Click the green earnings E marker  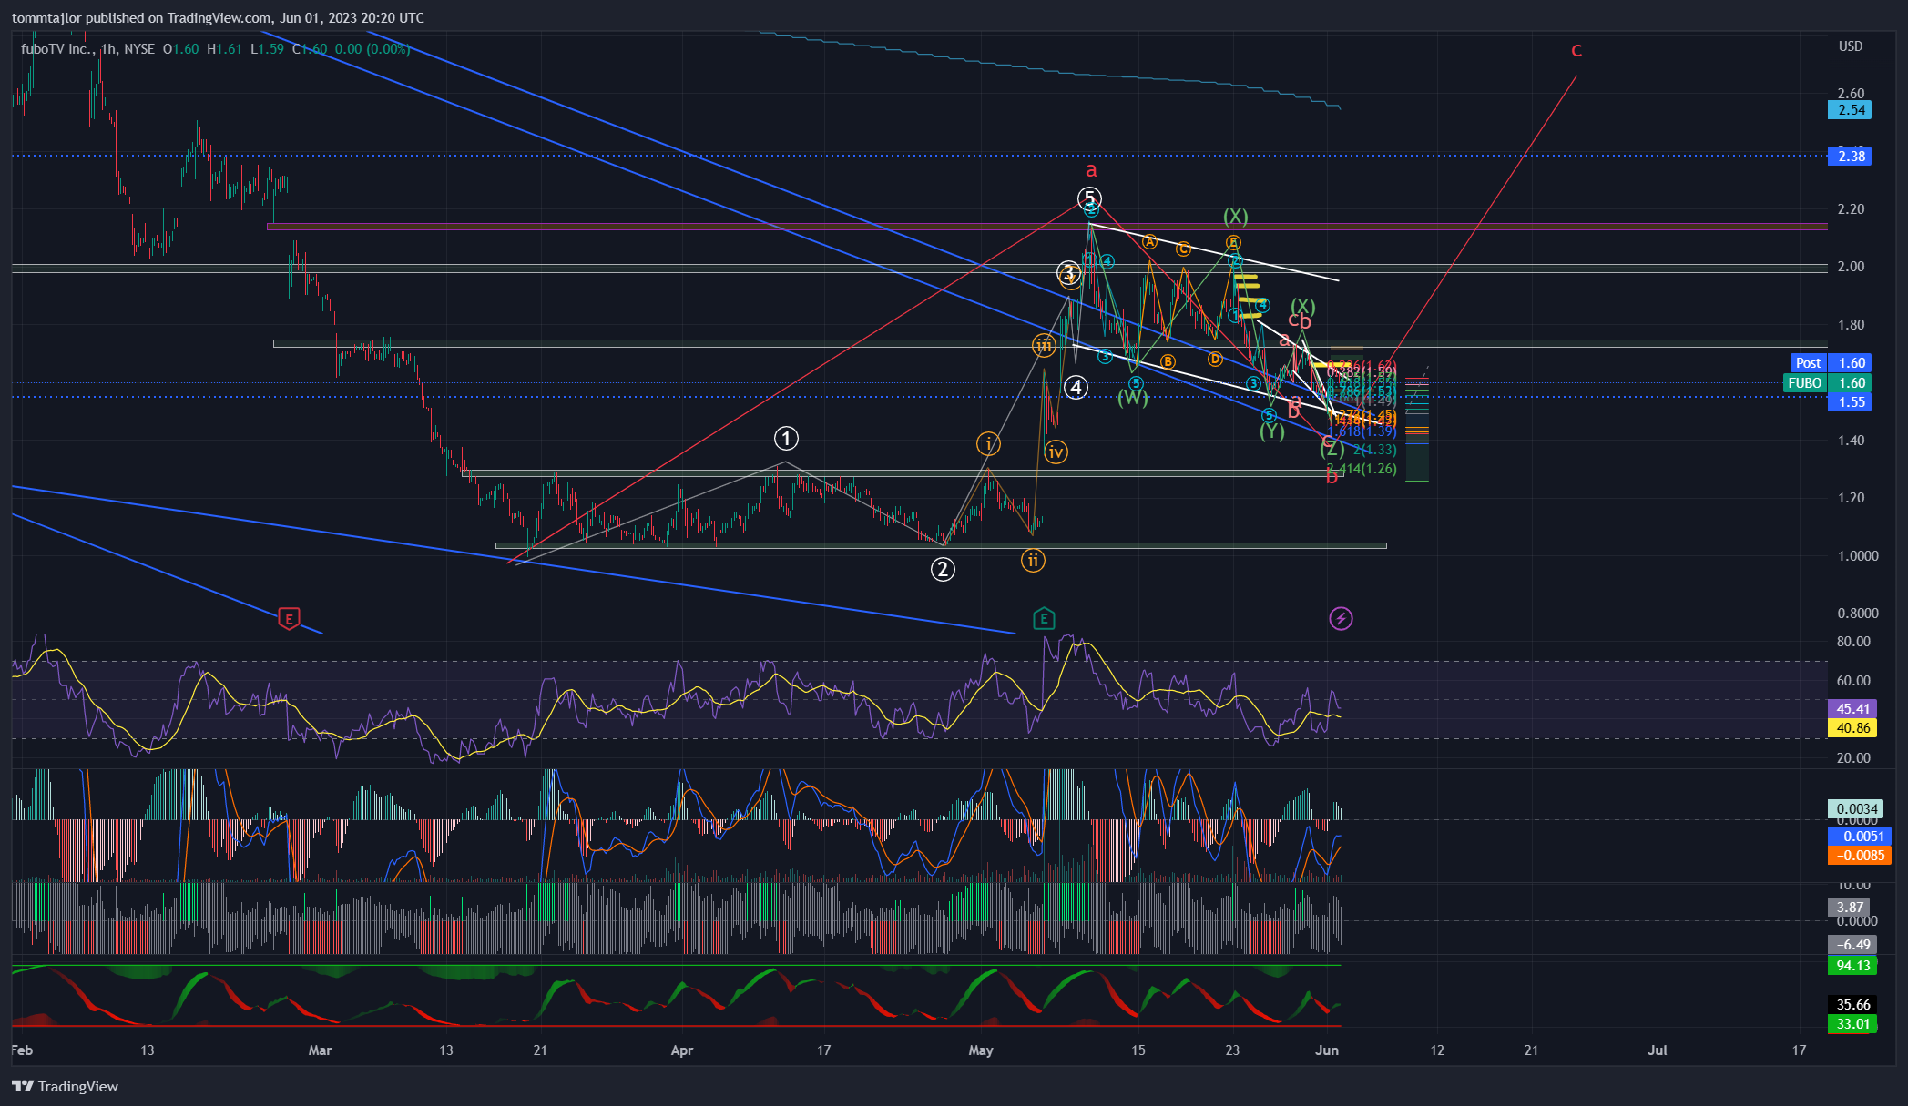point(1044,619)
